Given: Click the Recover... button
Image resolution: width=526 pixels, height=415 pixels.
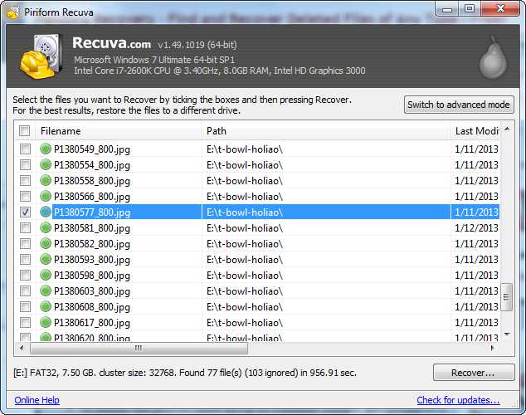Looking at the screenshot, I should 474,373.
